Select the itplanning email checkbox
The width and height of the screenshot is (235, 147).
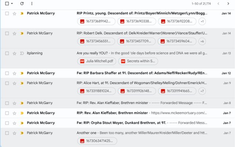[x=7, y=53]
